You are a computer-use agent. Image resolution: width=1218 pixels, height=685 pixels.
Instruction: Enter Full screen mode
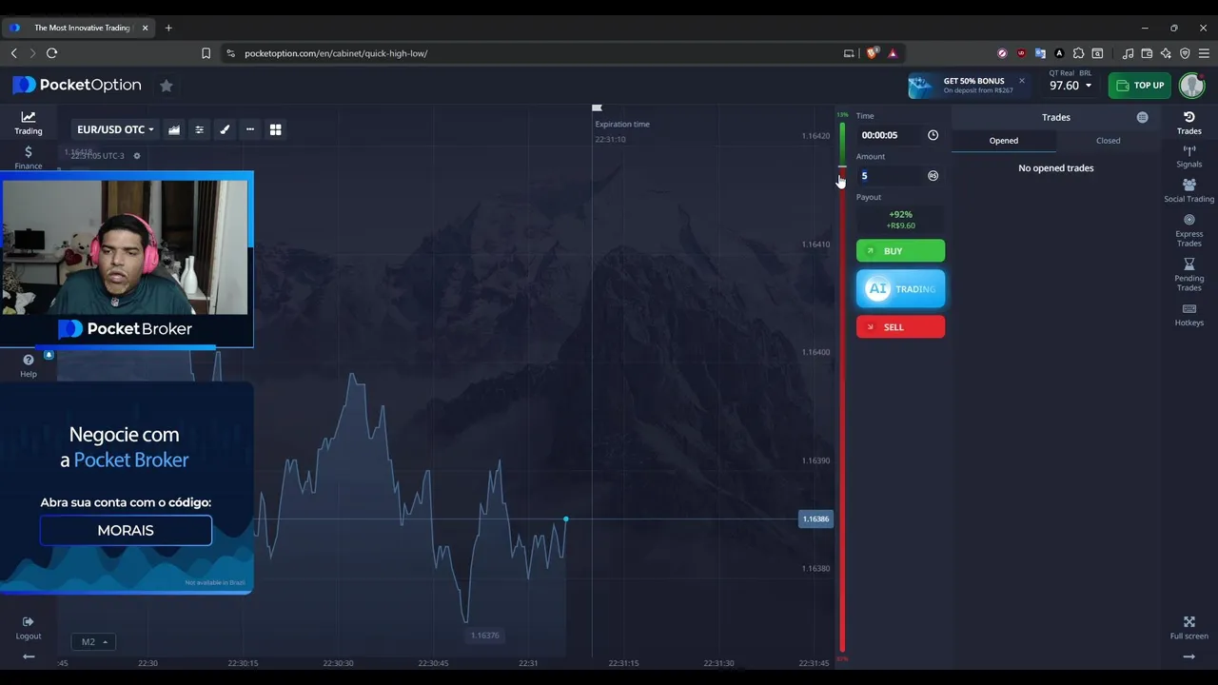click(1189, 628)
